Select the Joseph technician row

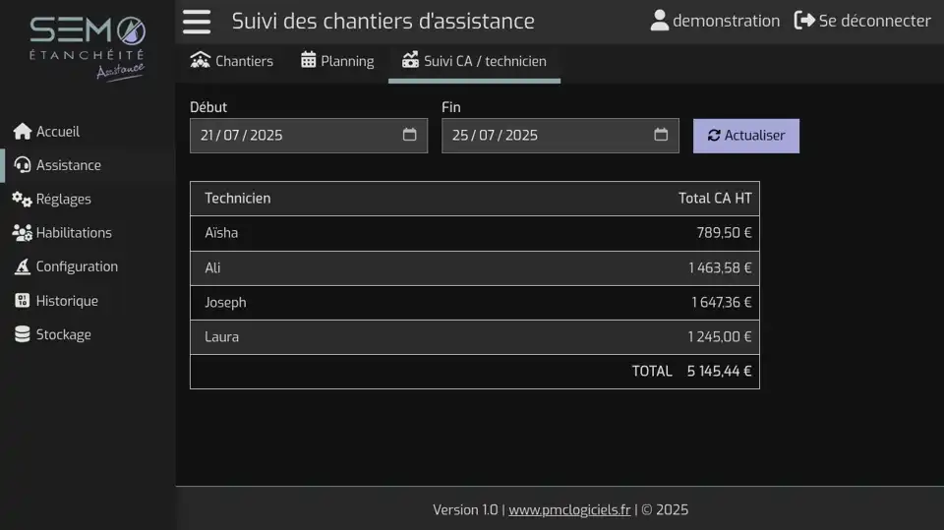point(474,303)
